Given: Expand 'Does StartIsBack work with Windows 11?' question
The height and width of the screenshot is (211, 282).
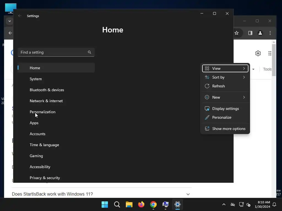Looking at the screenshot, I should pos(102,194).
